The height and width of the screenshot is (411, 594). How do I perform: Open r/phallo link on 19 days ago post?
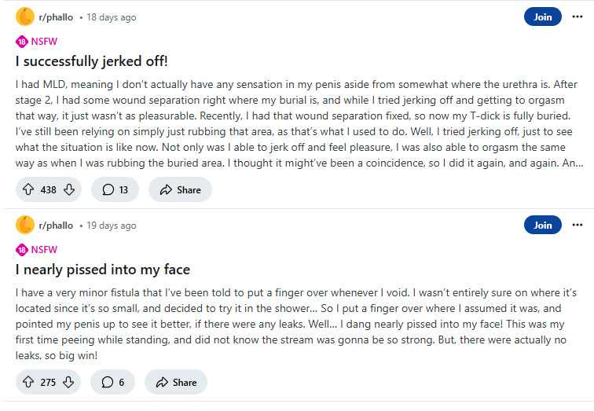click(x=56, y=226)
